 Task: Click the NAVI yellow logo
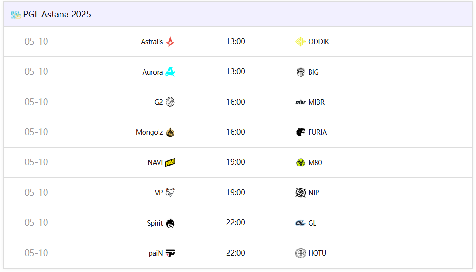click(170, 163)
